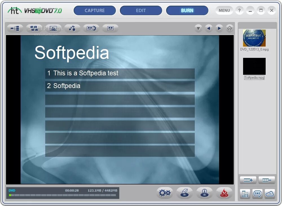The width and height of the screenshot is (282, 206).
Task: Click the Softpedia.mpg file name label
Action: (x=254, y=78)
